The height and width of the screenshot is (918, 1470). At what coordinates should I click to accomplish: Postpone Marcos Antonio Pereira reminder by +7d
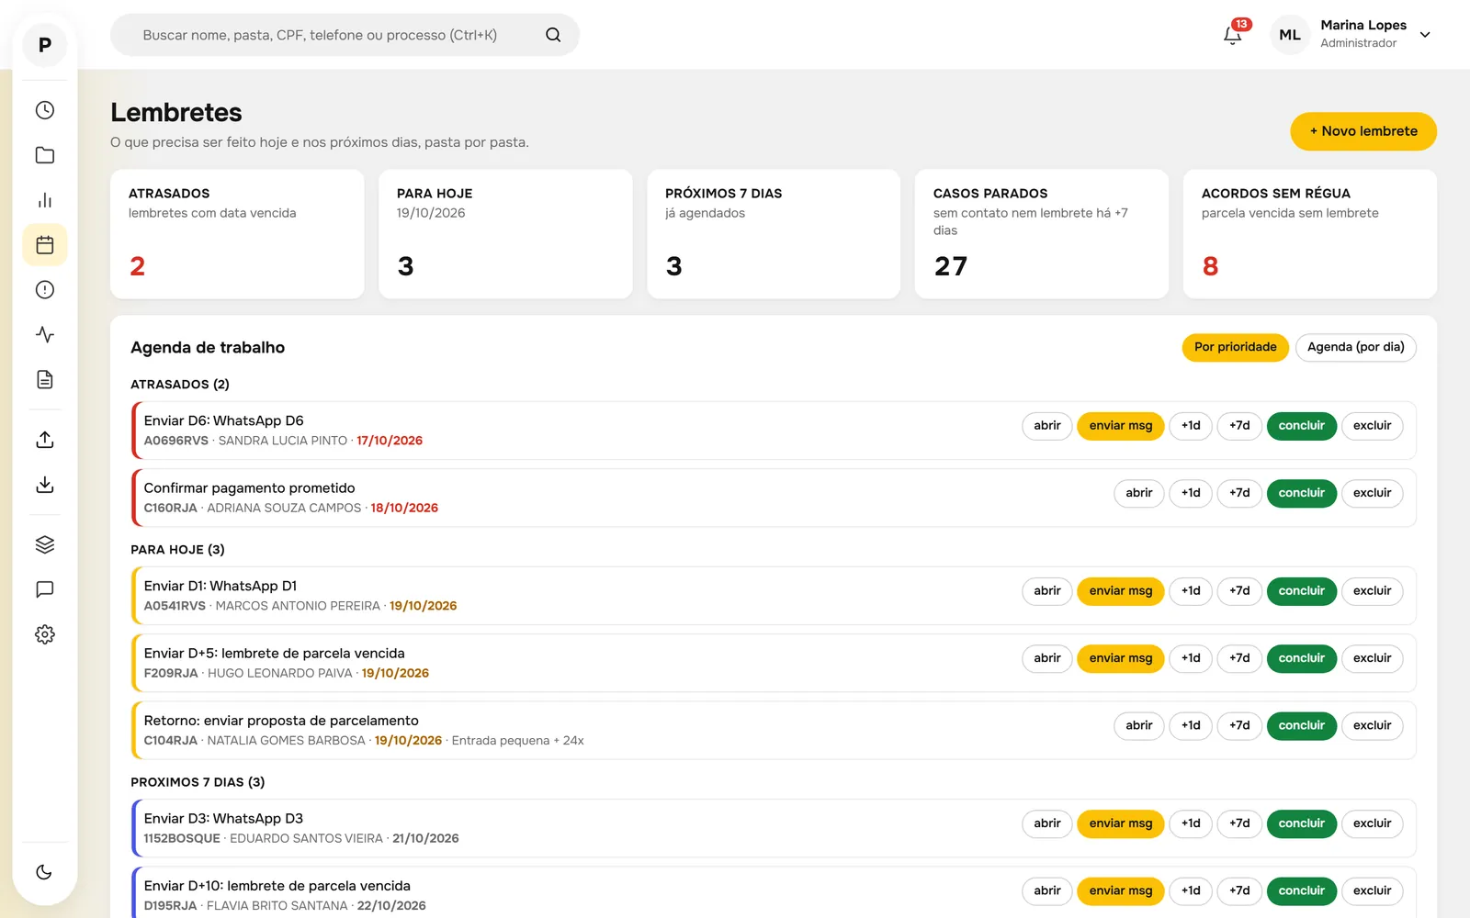pyautogui.click(x=1239, y=591)
